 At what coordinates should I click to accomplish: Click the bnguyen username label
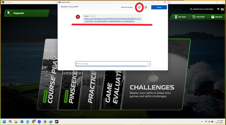tap(19, 13)
